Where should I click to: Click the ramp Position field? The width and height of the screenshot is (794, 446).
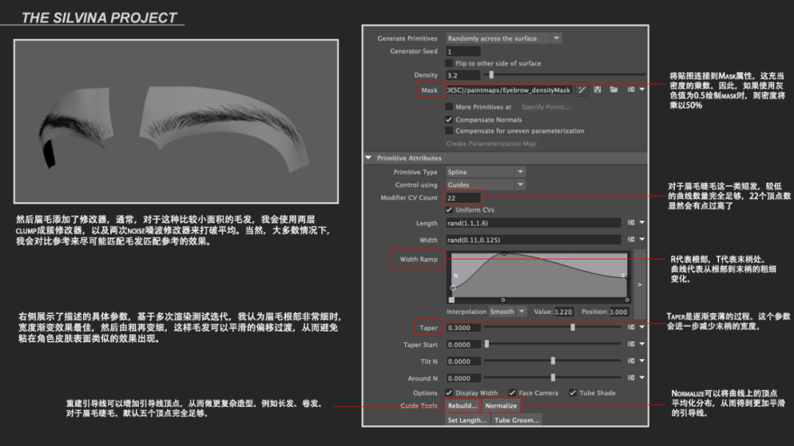pos(619,312)
